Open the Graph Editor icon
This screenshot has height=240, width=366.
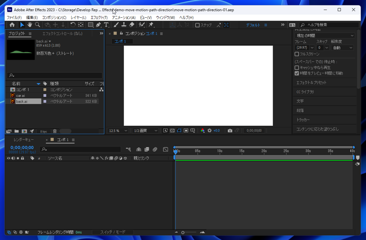(165, 149)
